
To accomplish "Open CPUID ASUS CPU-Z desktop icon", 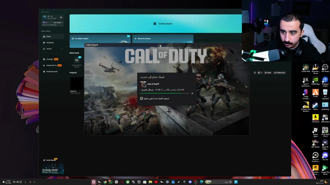I will click(x=325, y=132).
